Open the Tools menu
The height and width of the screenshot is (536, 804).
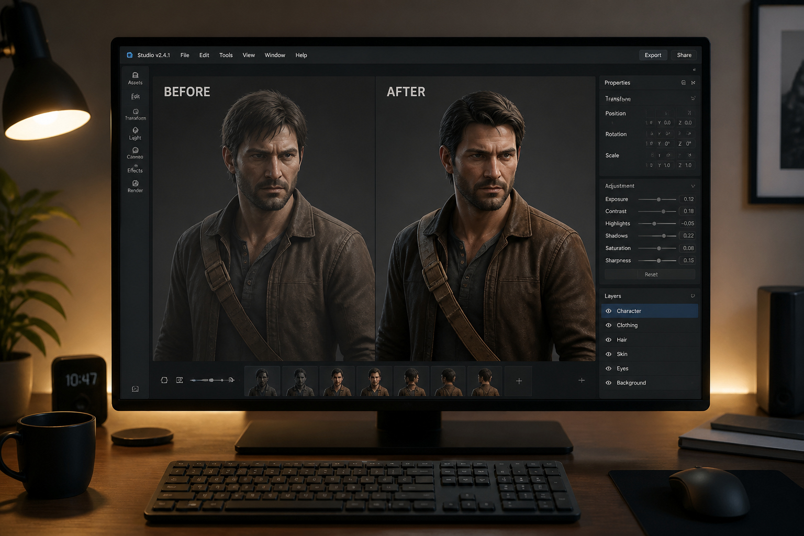(226, 55)
